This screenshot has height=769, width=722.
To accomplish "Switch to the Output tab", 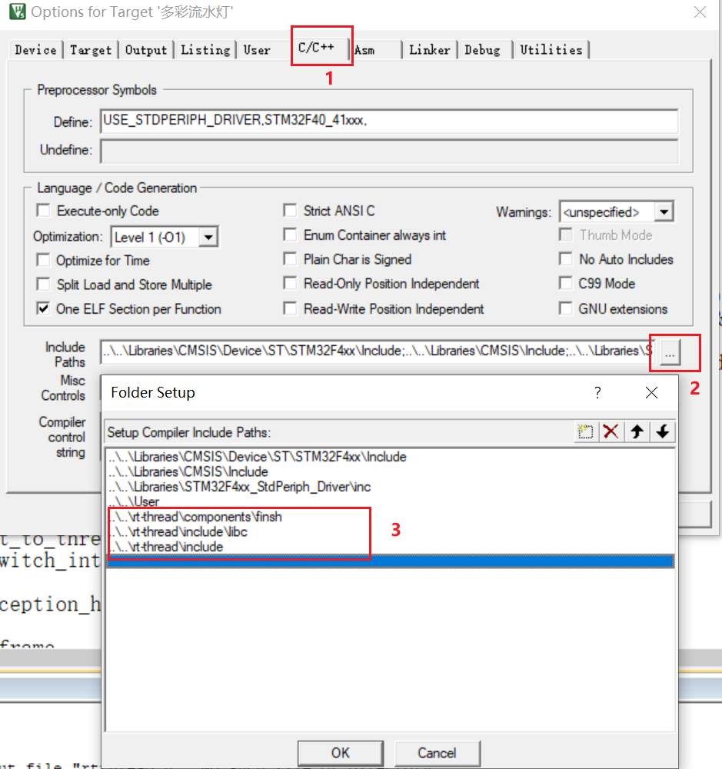I will [x=146, y=49].
